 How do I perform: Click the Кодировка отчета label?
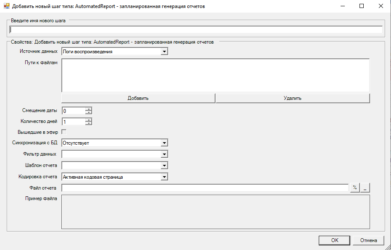tap(38, 177)
